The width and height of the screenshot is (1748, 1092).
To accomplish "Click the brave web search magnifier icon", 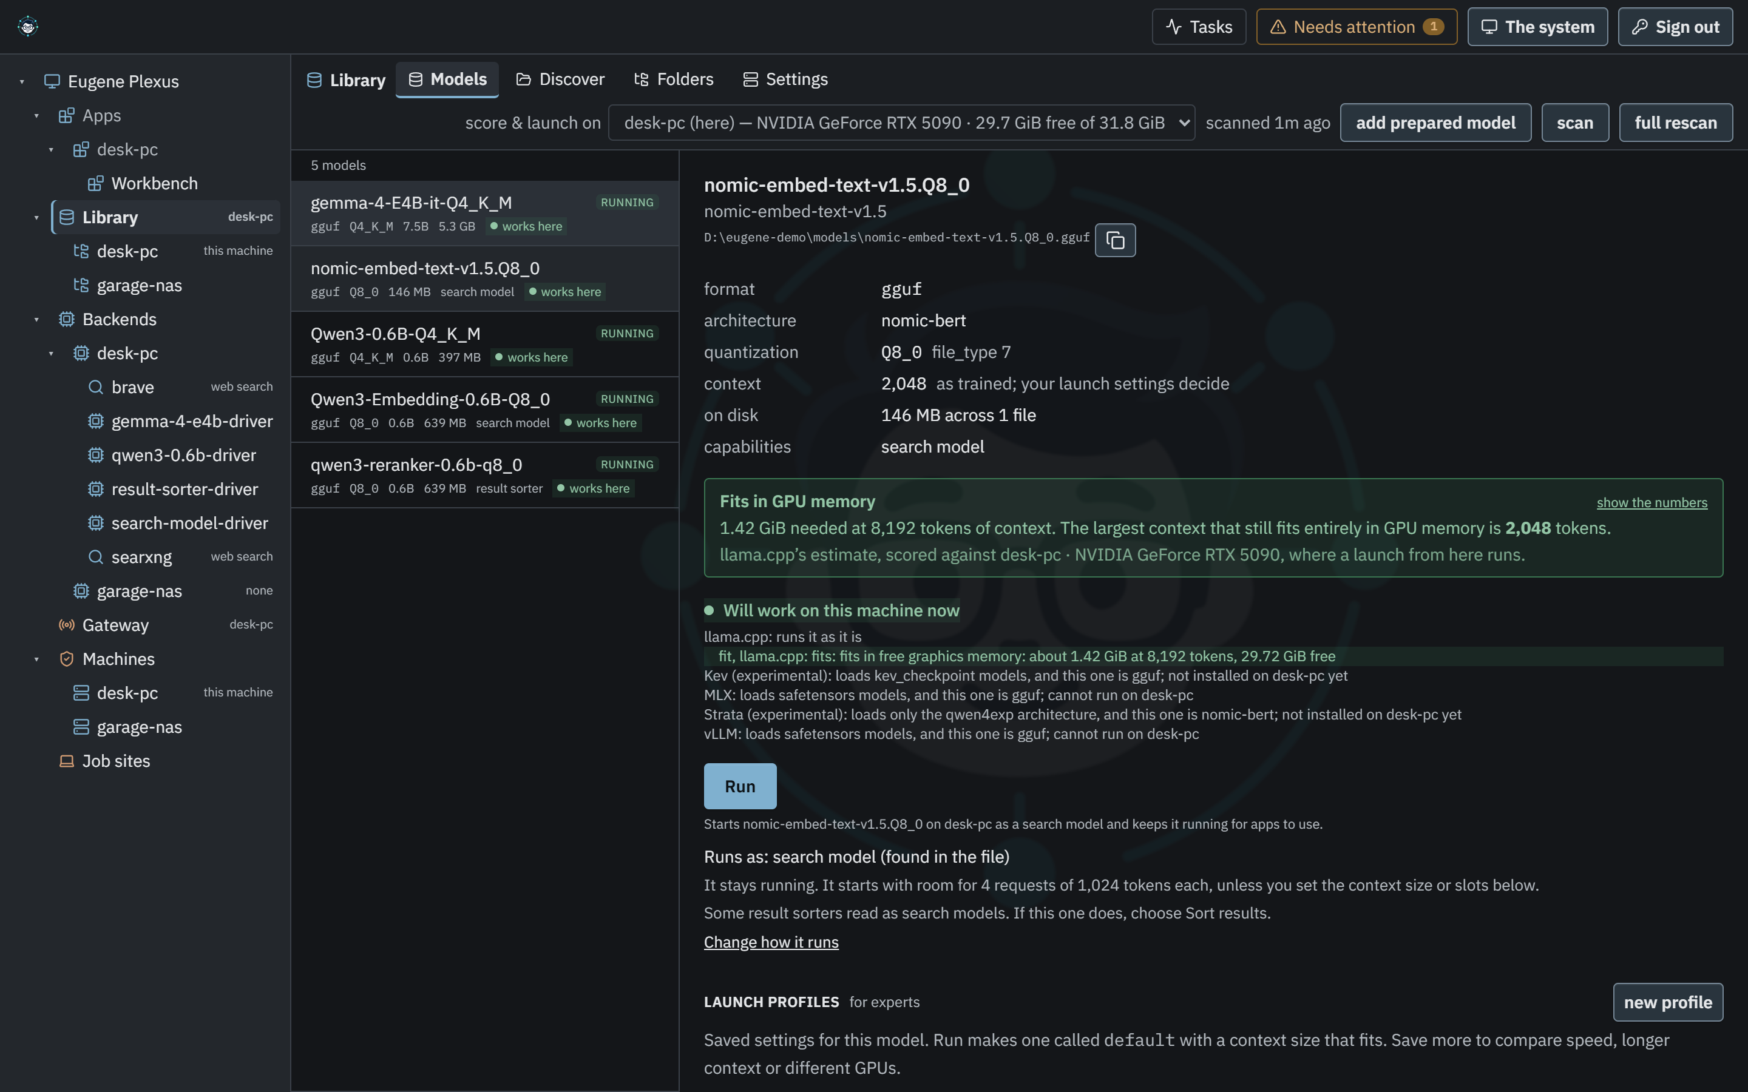I will tap(95, 387).
